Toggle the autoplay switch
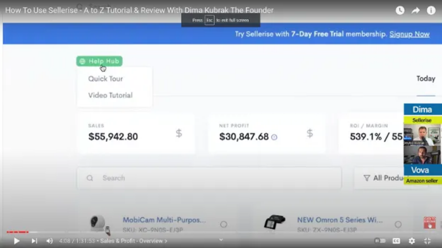This screenshot has height=248, width=442. coord(380,241)
